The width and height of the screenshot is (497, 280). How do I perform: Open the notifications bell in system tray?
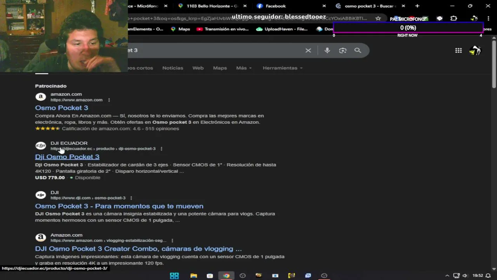click(488, 276)
